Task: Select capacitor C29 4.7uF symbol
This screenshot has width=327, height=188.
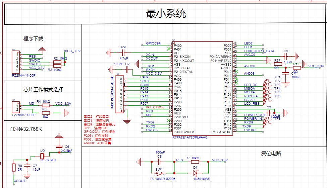Action: [x=123, y=53]
